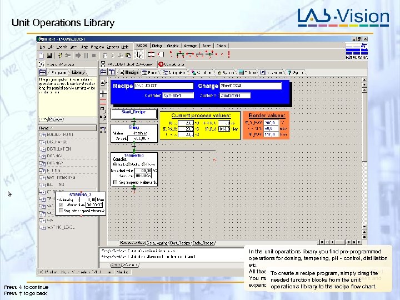Click the second view layout icon beside Recipe tab
This screenshot has width=400, height=300.
(x=112, y=72)
